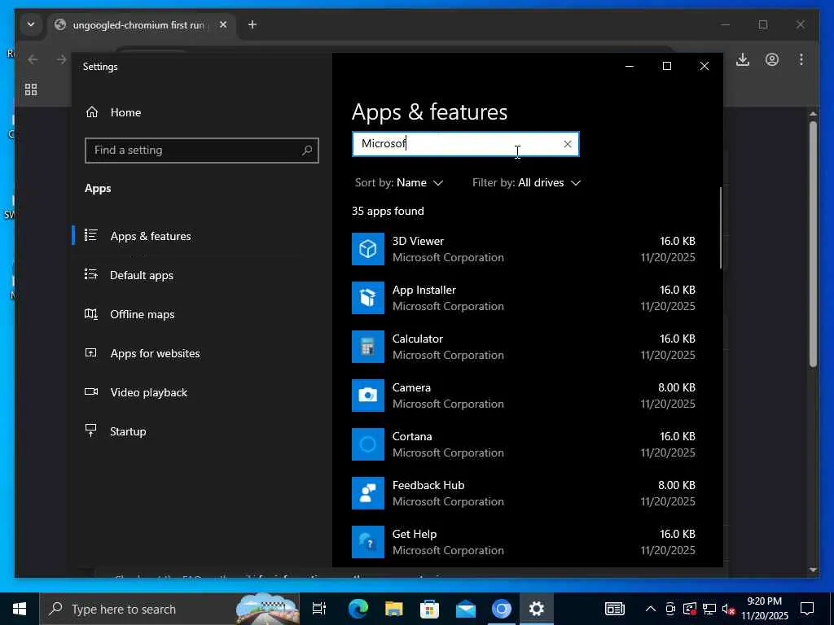Select the Feedback Hub entry name
This screenshot has width=834, height=625.
(x=428, y=486)
